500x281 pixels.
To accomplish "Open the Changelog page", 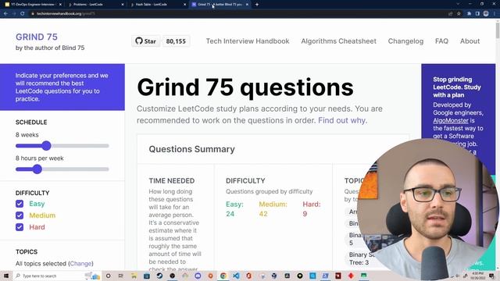I will [405, 41].
